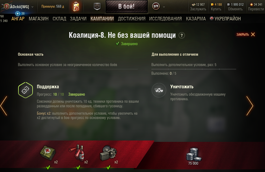Expand the battle type selector arrow
Viewport: 265px width, 172px height.
[x=164, y=7]
